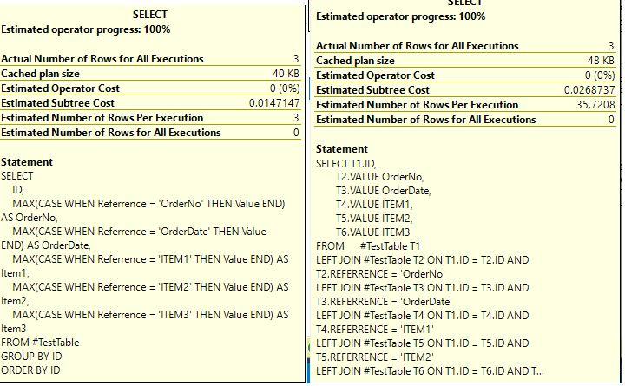The image size is (625, 386).
Task: Click the truncated LEFT JOIN #TestTable T6 line
Action: tap(430, 371)
